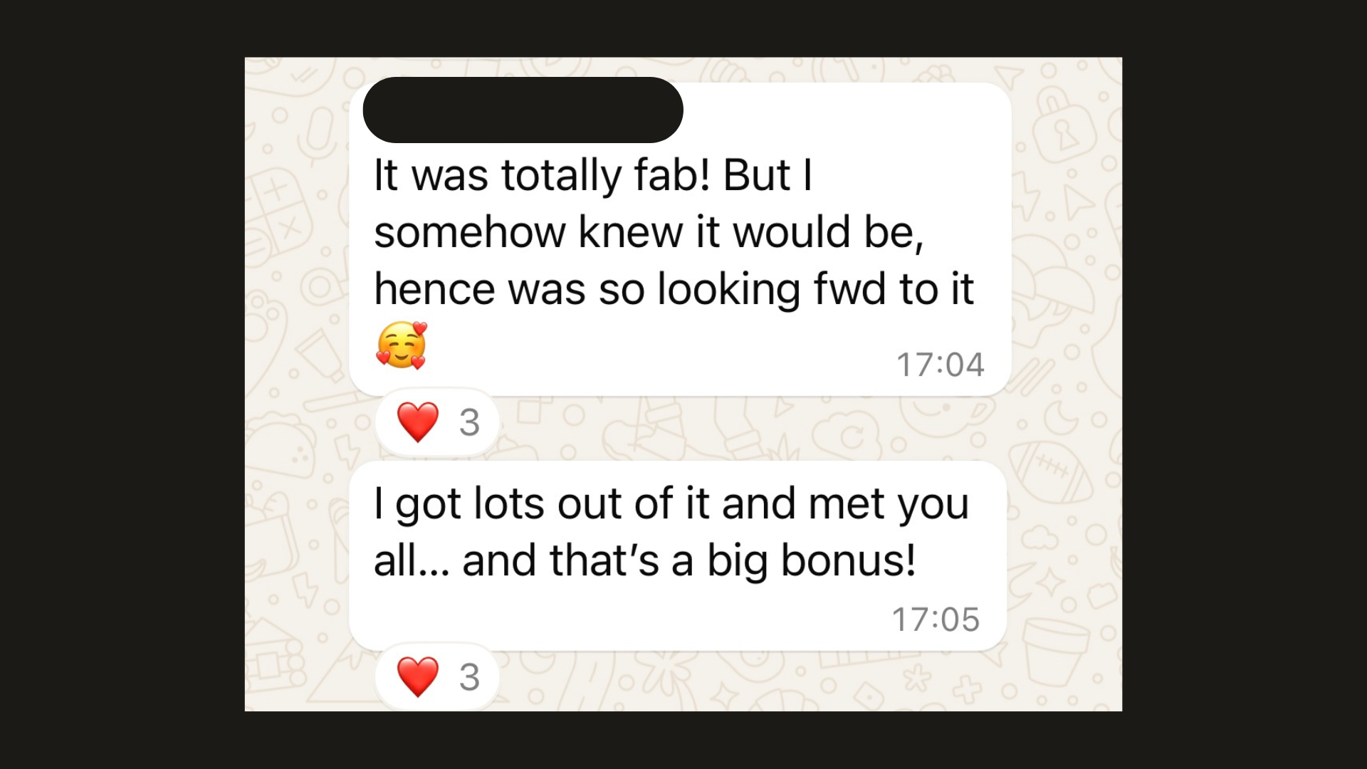
Task: Open reaction count 3 on second message
Action: pyautogui.click(x=469, y=677)
